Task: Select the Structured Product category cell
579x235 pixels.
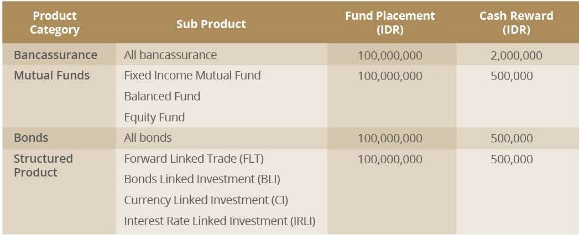Action: click(43, 165)
